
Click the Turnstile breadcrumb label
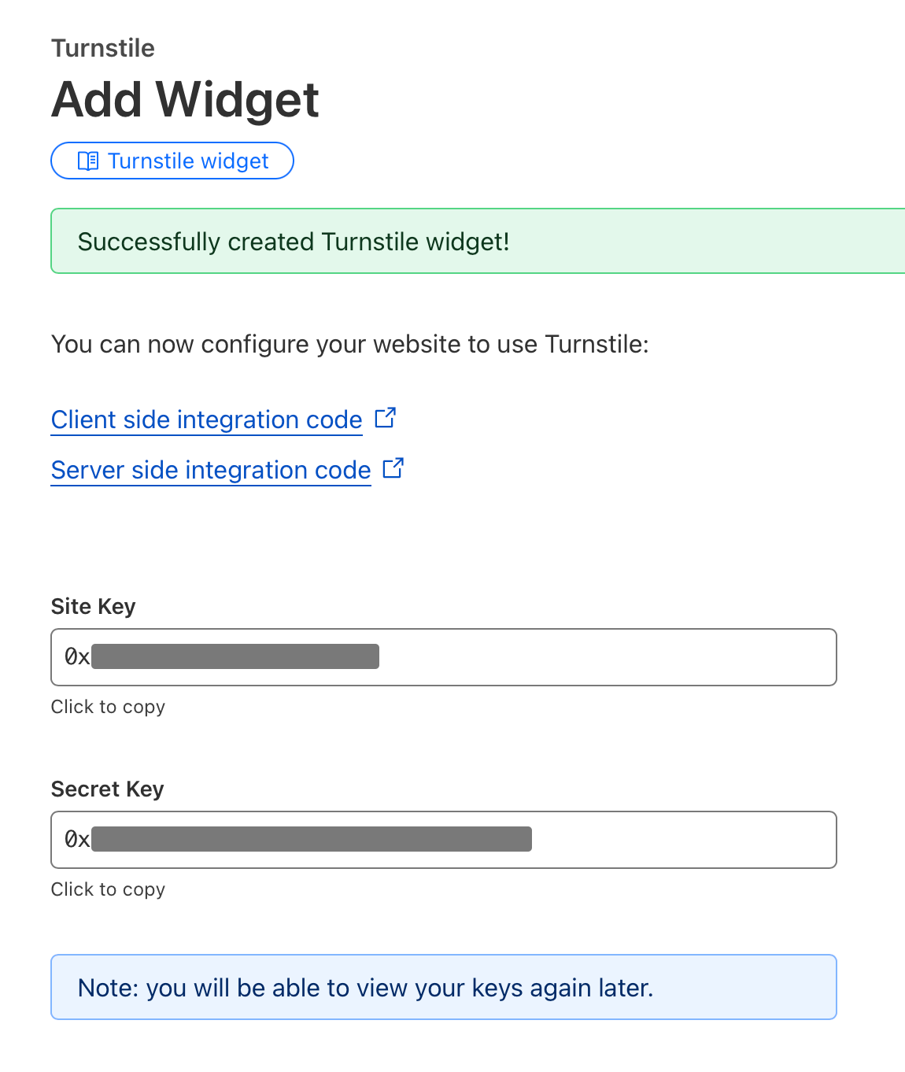coord(103,48)
